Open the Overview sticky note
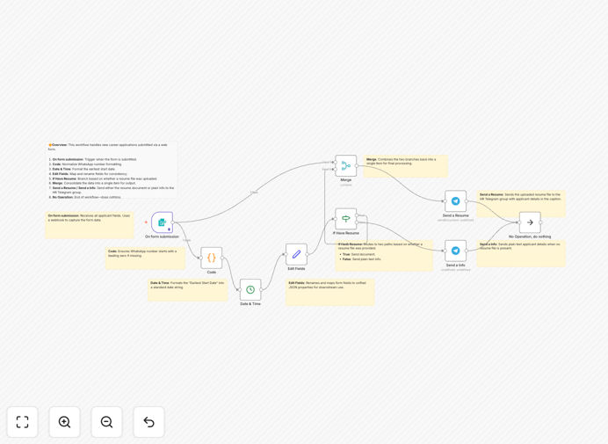Viewport: 608px width, 444px height. [112, 171]
